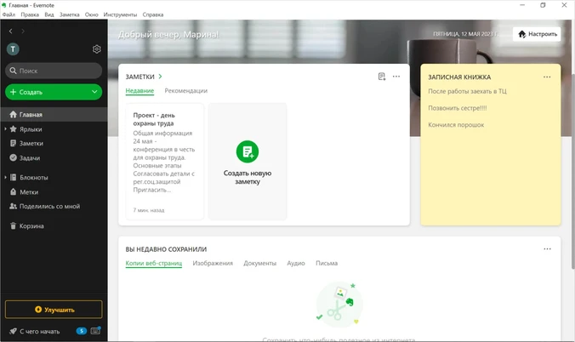Expand the Блокноты tree arrow
Viewport: 575px width, 342px height.
(5, 178)
